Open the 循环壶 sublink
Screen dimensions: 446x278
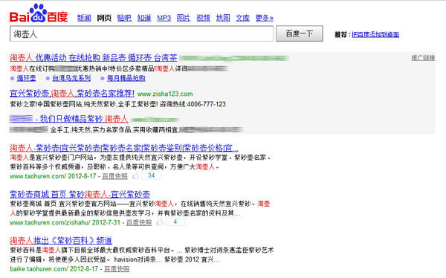(x=26, y=78)
